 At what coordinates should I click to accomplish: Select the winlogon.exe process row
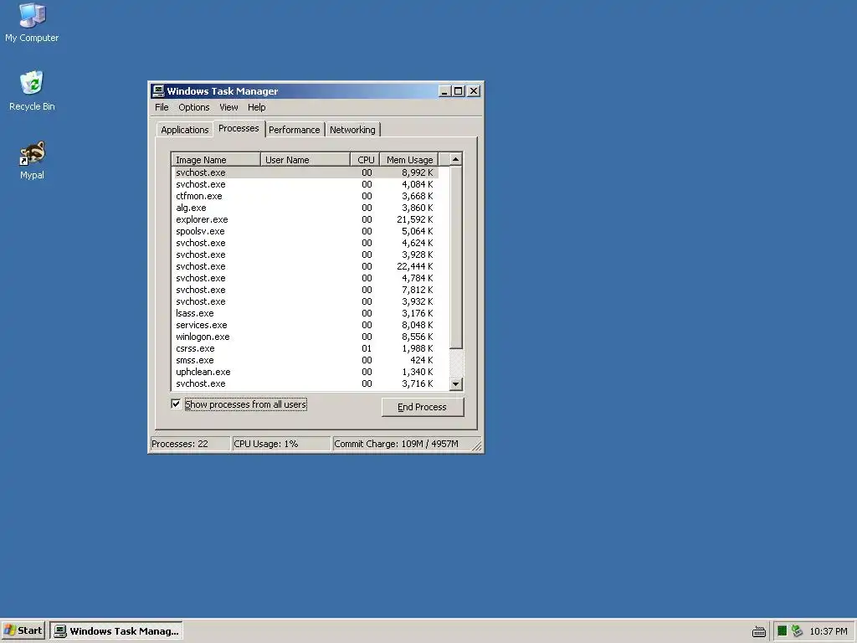pyautogui.click(x=305, y=337)
